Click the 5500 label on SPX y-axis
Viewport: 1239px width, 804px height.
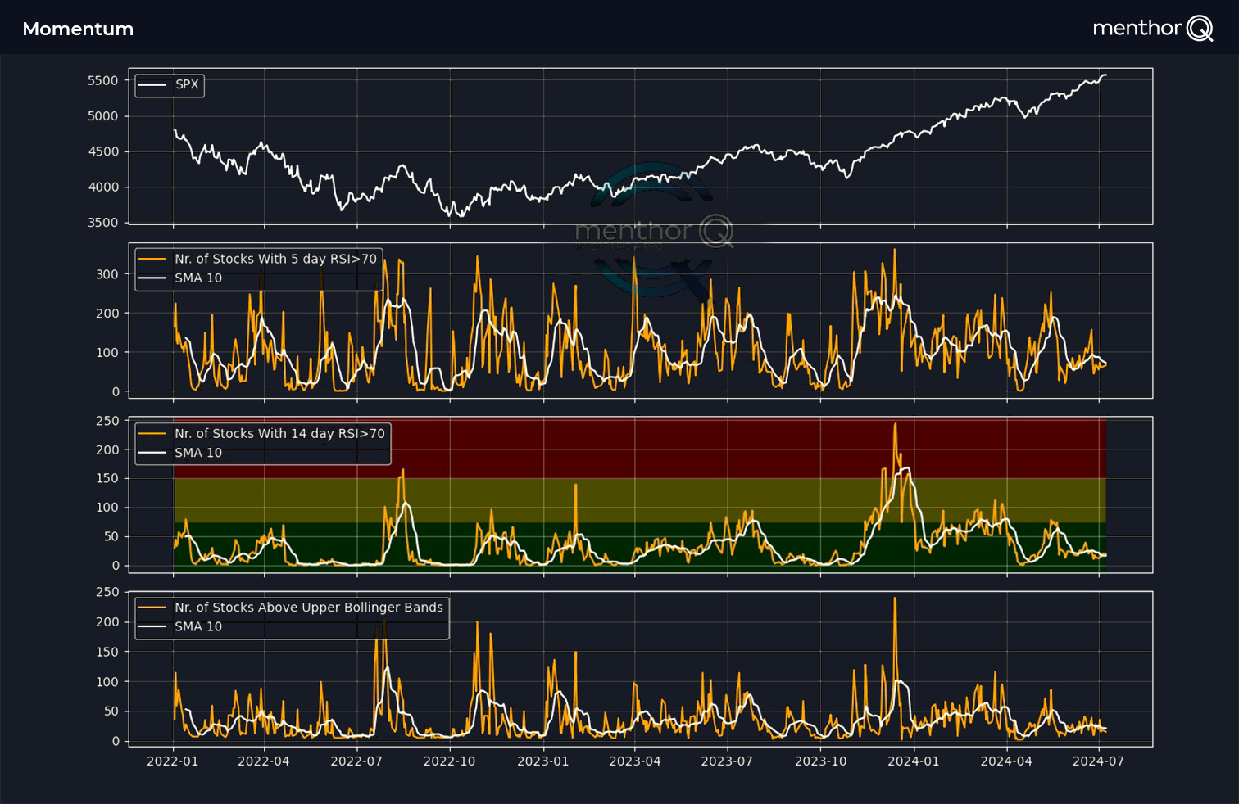pos(103,80)
